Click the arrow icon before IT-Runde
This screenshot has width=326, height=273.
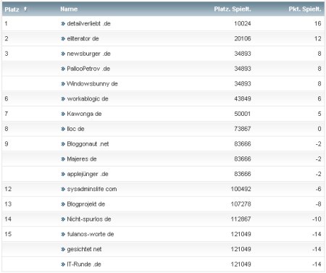pos(63,264)
